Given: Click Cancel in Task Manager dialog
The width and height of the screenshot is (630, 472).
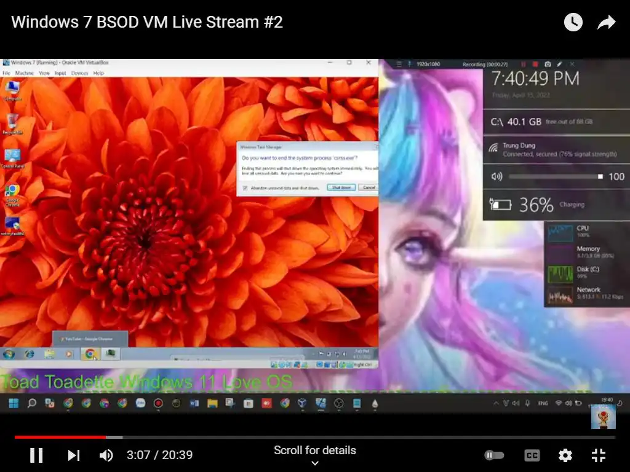Looking at the screenshot, I should click(369, 187).
